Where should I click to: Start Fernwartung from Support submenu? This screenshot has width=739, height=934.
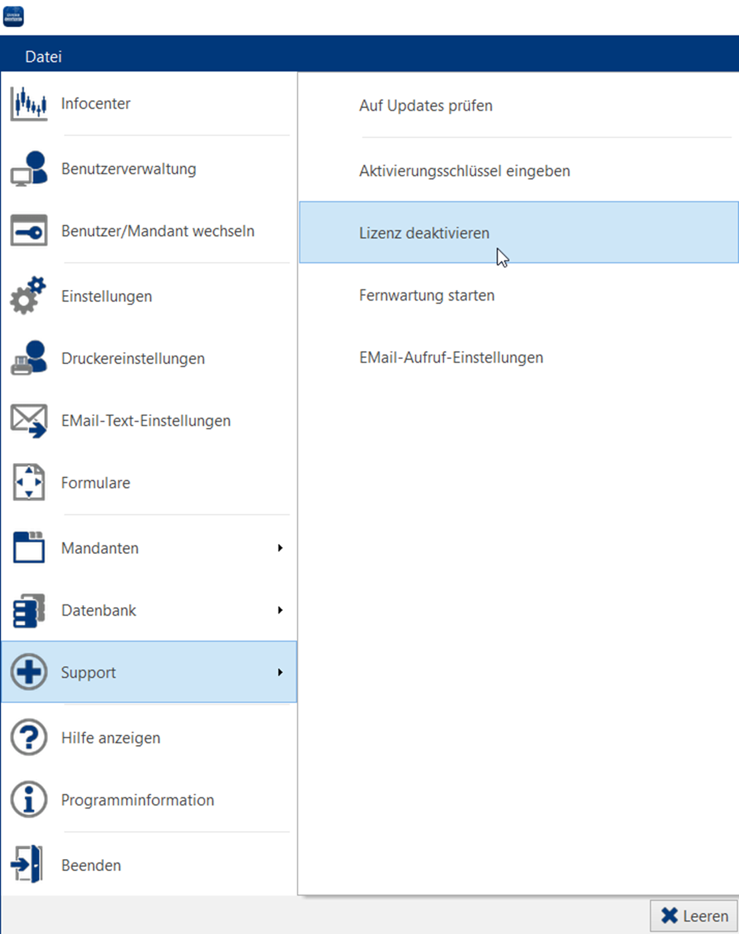[x=426, y=295]
